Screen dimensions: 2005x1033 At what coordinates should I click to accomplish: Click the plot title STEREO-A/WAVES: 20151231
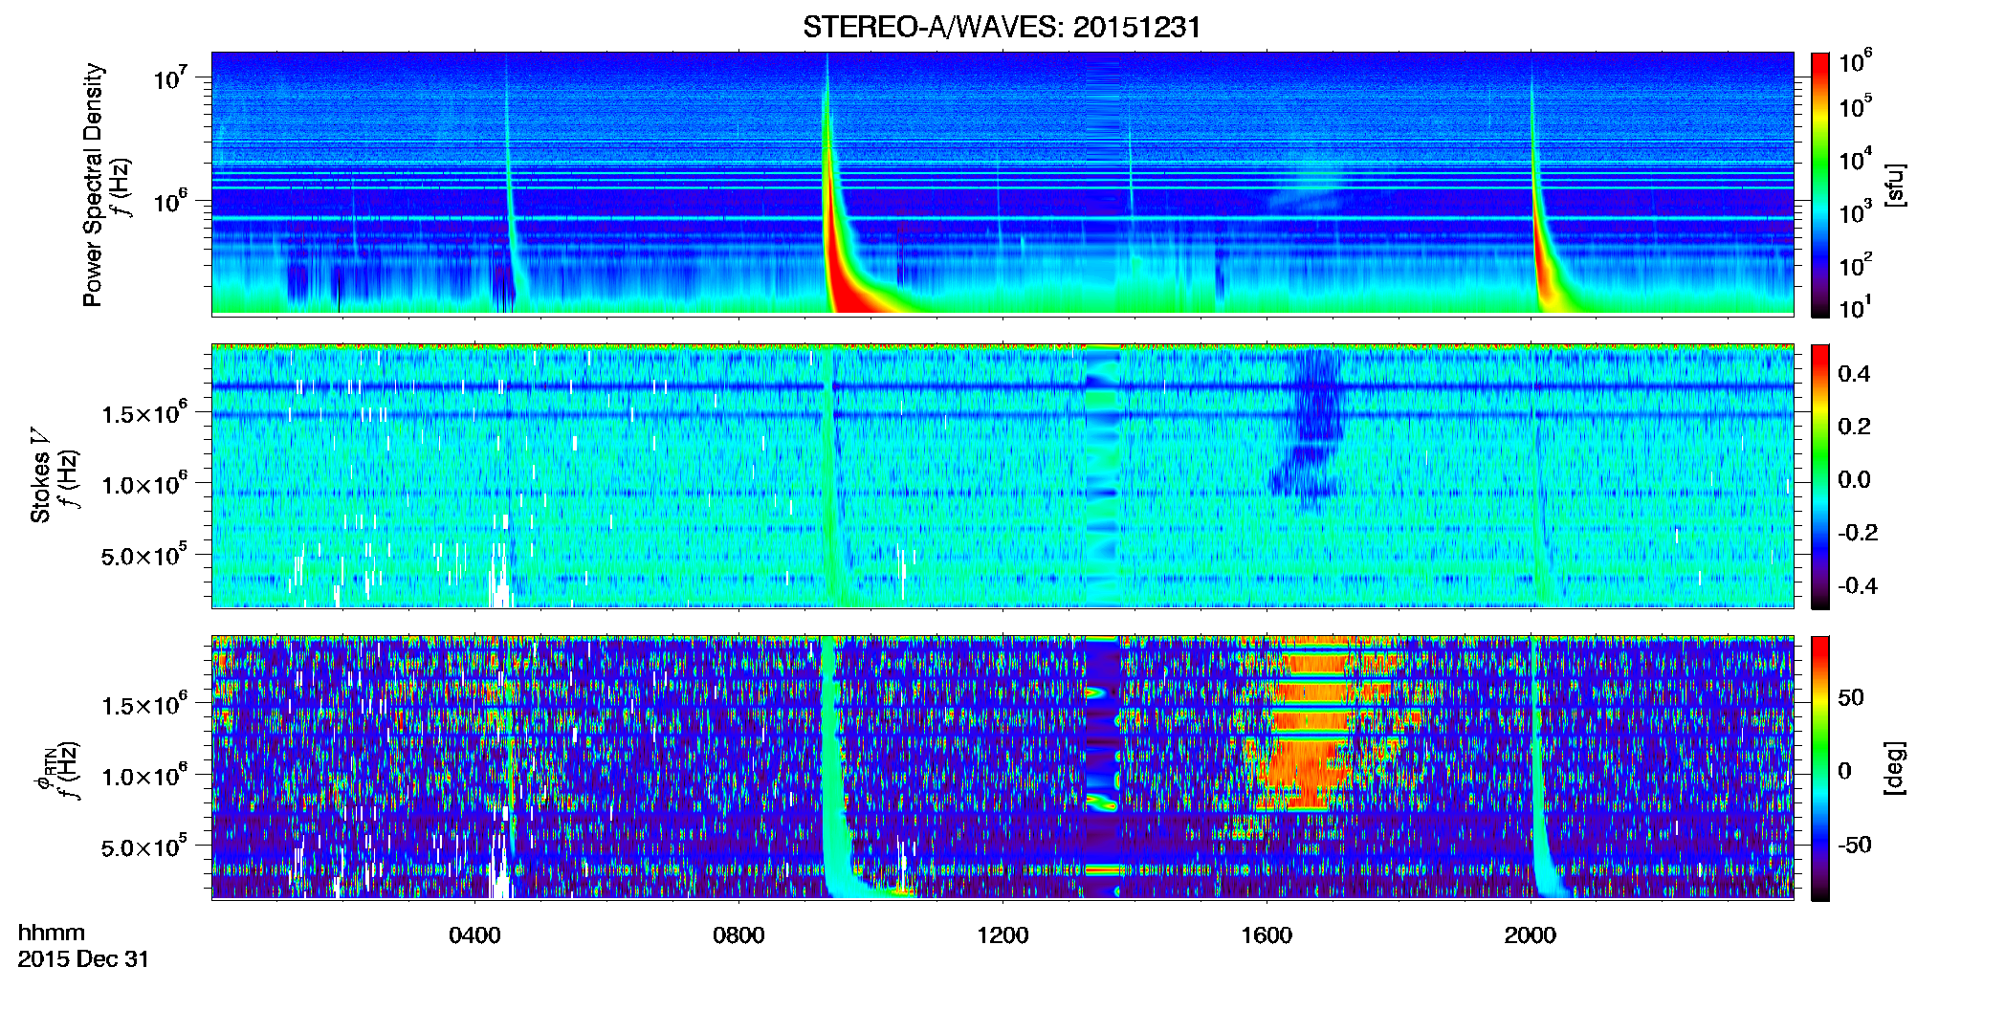[1002, 27]
